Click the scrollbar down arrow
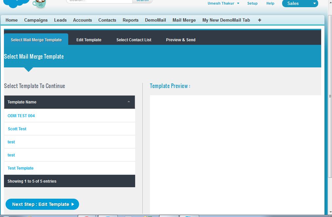The image size is (332, 217). [330, 212]
